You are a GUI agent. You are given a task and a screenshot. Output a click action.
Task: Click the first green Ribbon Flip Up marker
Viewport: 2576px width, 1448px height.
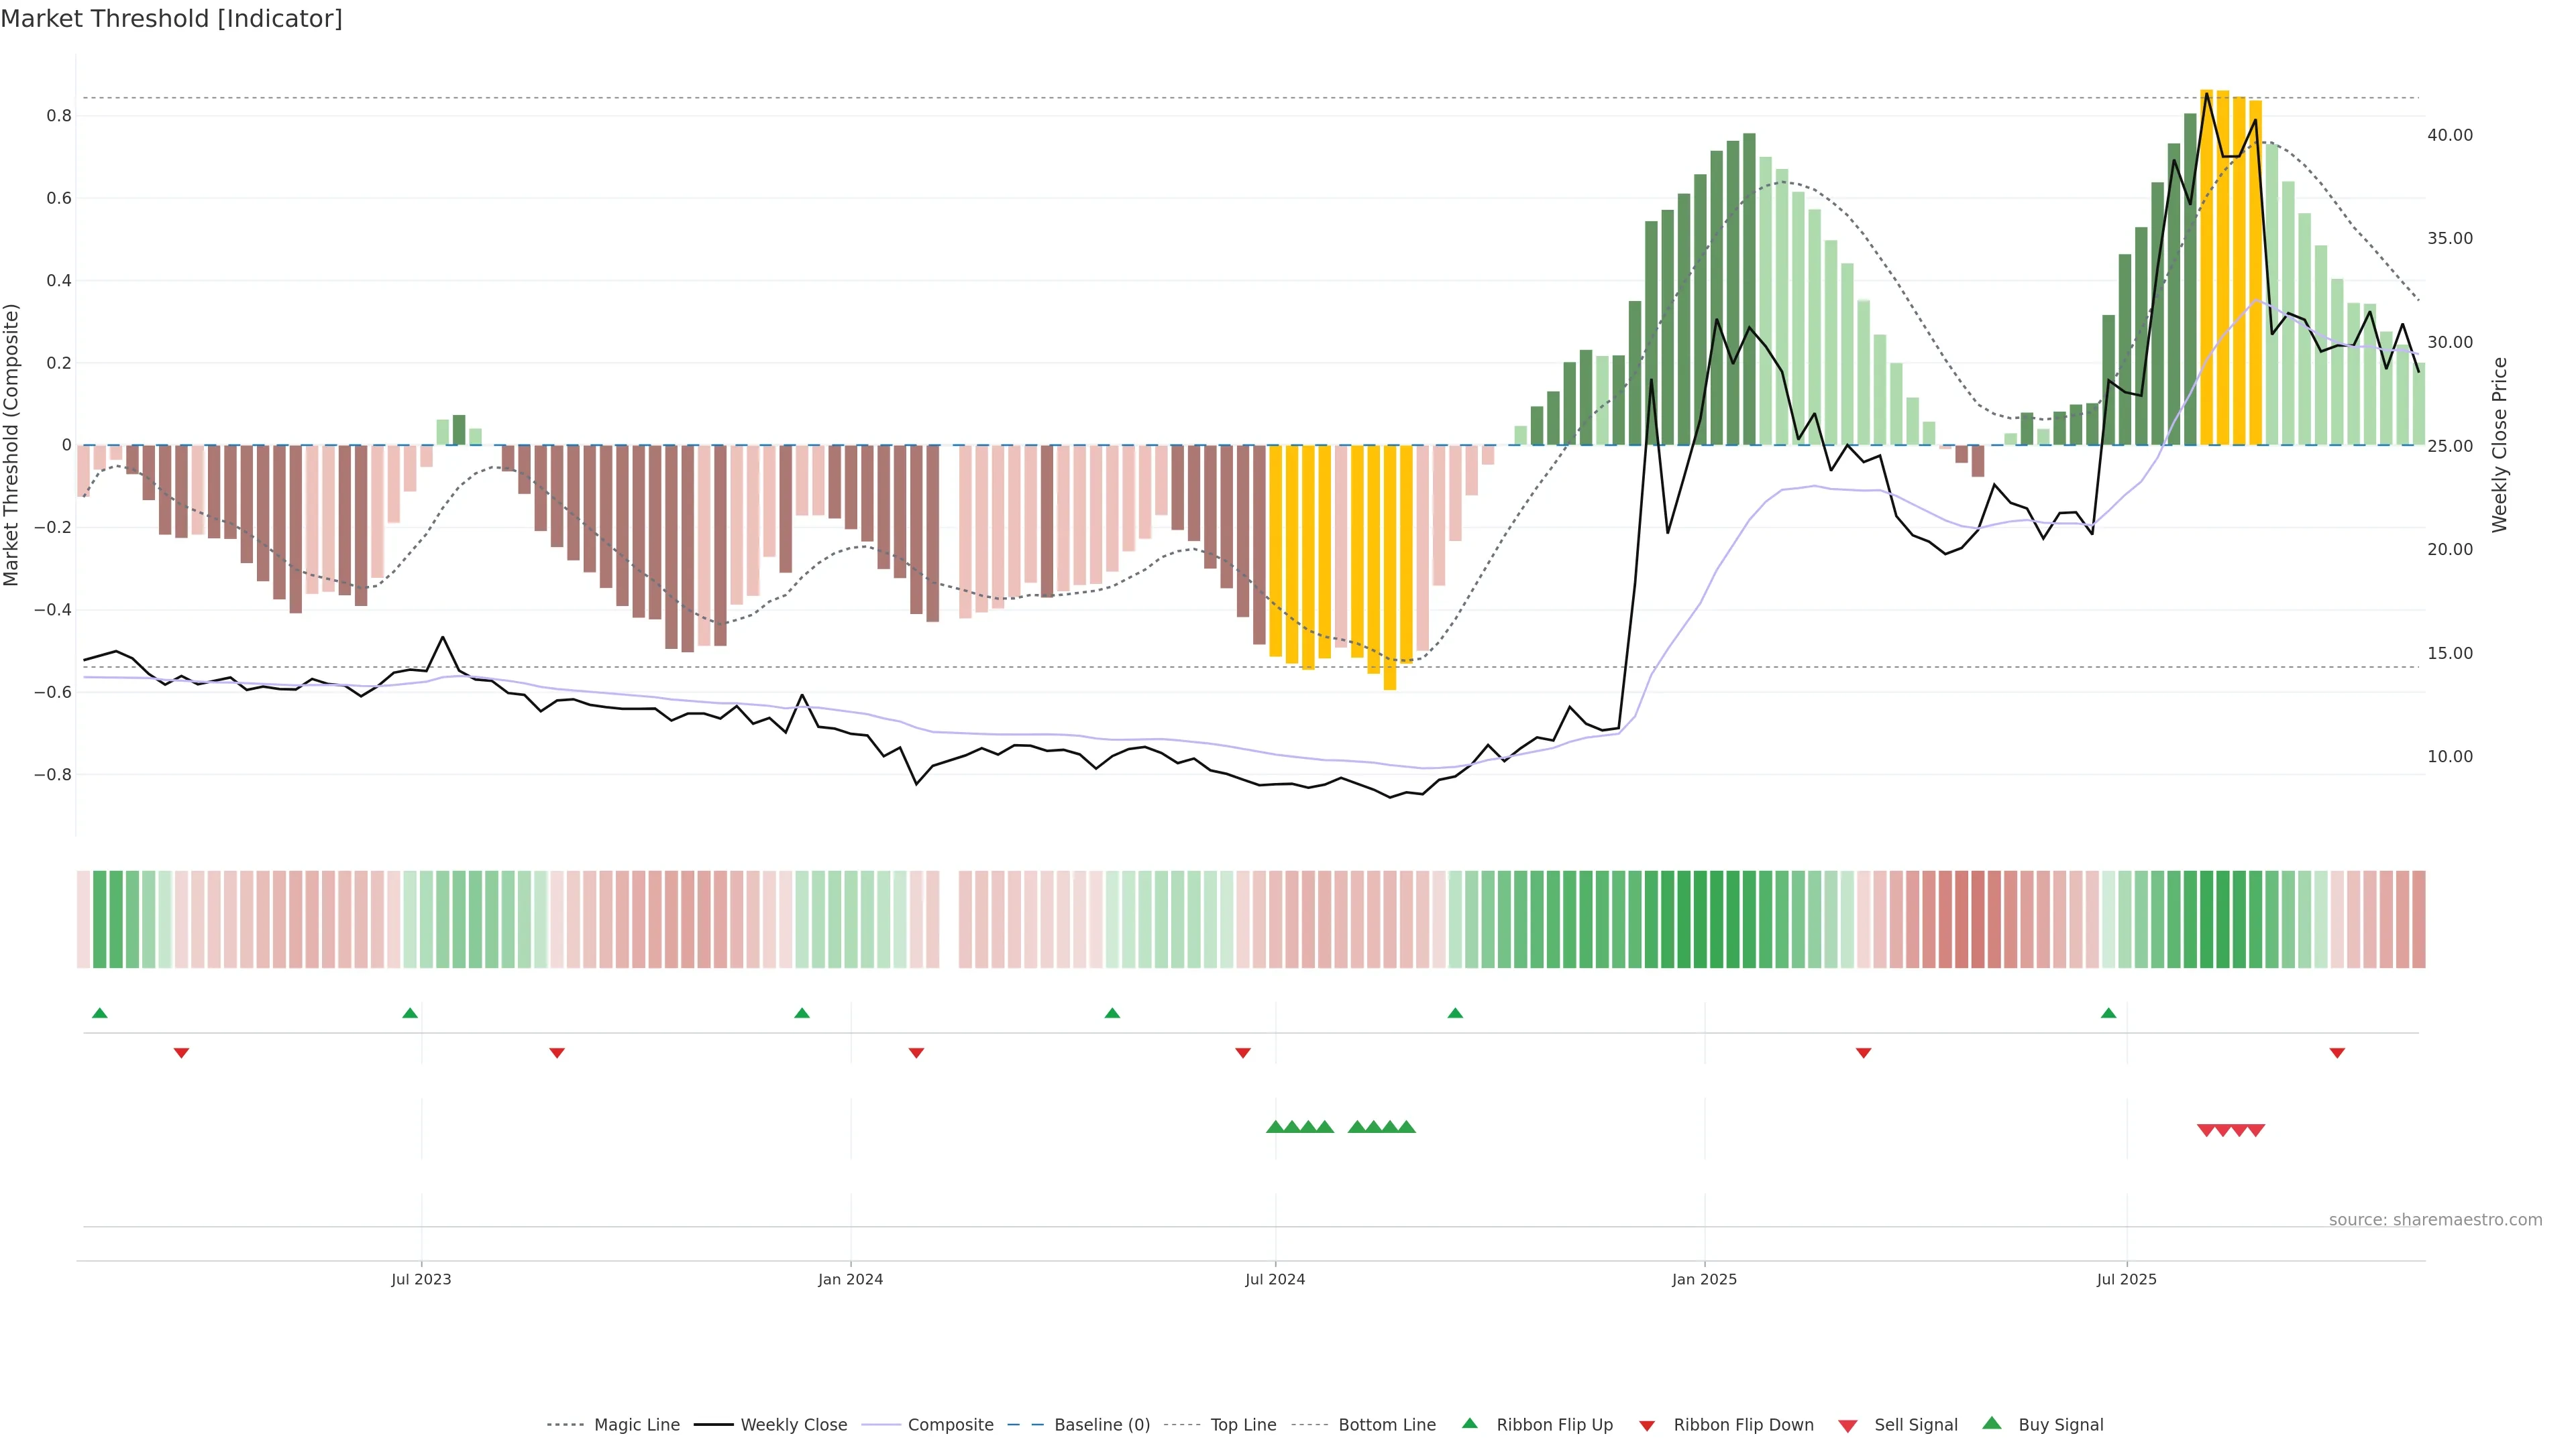point(99,1014)
